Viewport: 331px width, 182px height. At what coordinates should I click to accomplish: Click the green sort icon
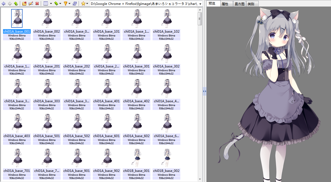[x=56, y=4]
